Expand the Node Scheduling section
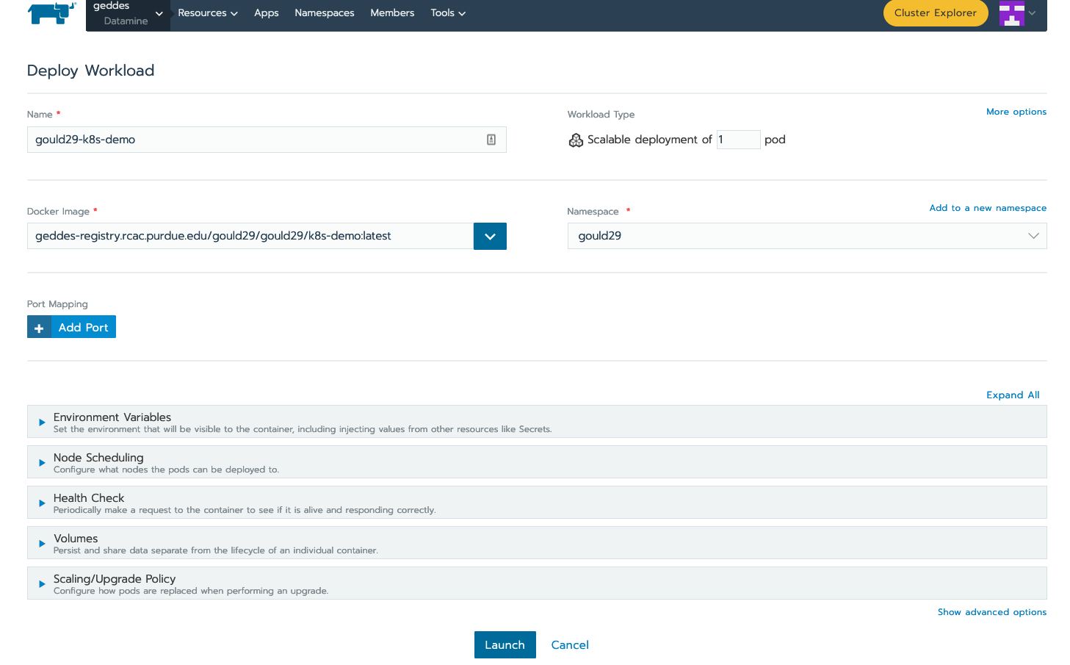The width and height of the screenshot is (1070, 665). 42,461
